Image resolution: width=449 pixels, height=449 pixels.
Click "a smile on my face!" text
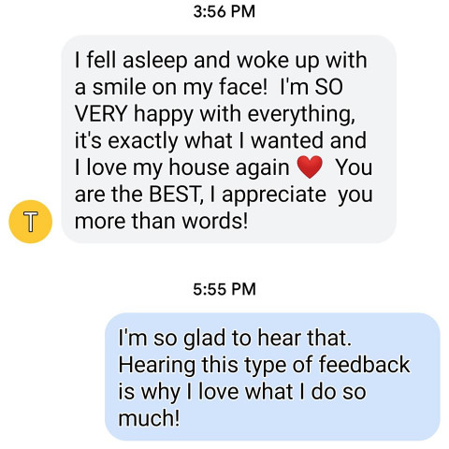pos(171,88)
